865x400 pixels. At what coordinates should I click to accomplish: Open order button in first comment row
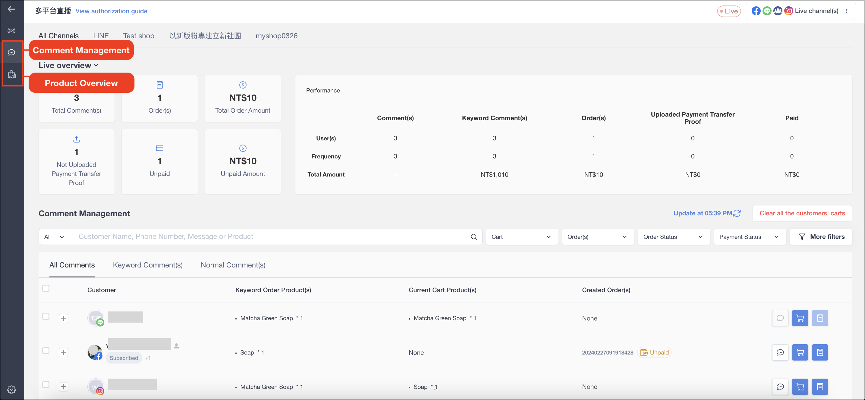pyautogui.click(x=820, y=318)
